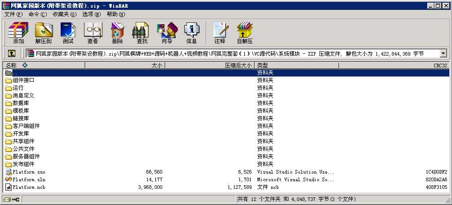
Task: Click type 'Visual Studio Solution Use...'
Action: [296, 172]
